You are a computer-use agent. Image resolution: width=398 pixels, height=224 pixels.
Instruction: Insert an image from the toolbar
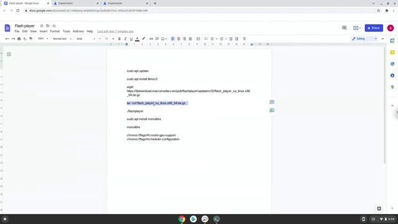tap(163, 39)
